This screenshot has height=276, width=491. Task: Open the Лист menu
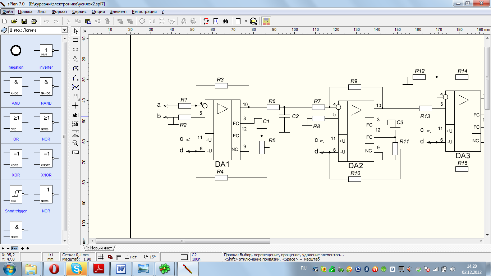click(x=42, y=11)
